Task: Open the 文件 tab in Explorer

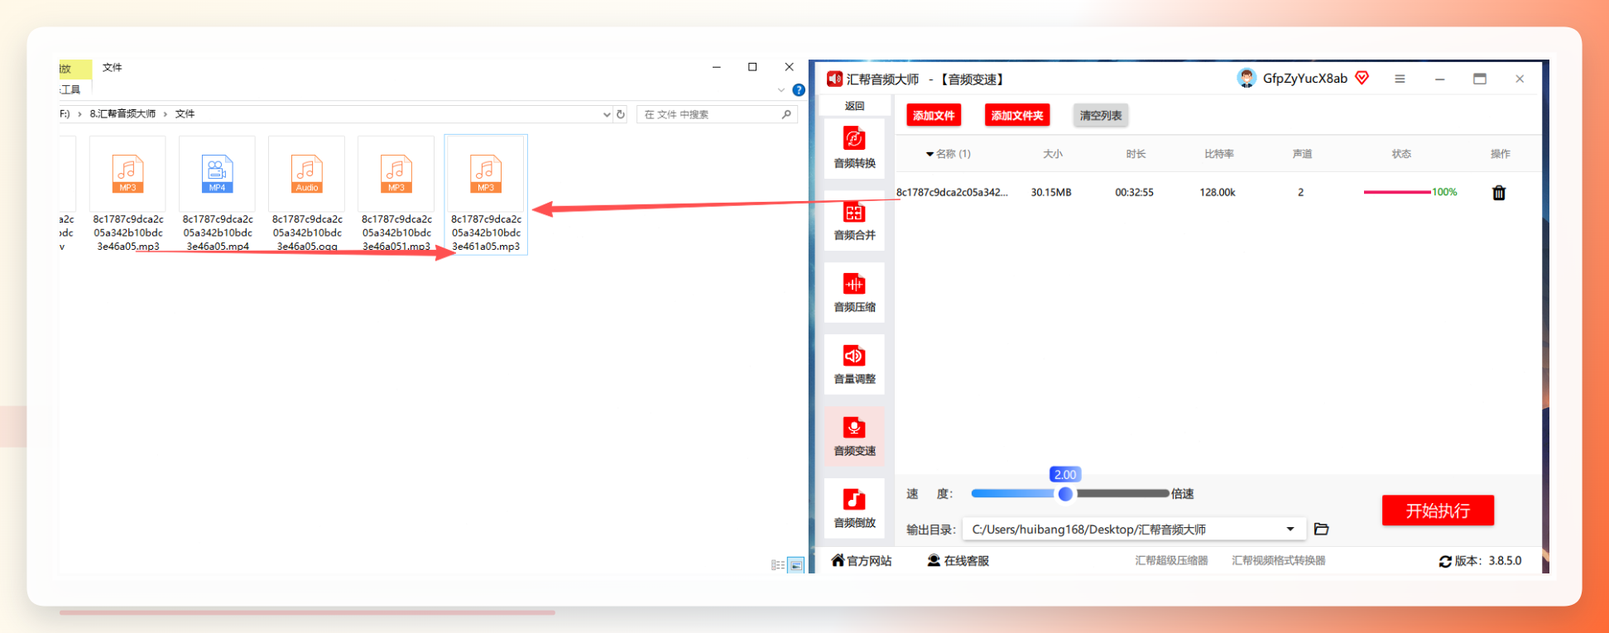Action: 113,67
